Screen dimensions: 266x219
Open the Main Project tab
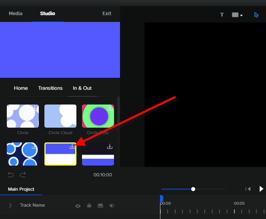[x=21, y=189]
